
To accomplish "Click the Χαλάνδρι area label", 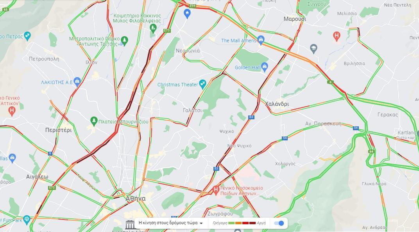I will pyautogui.click(x=277, y=104).
